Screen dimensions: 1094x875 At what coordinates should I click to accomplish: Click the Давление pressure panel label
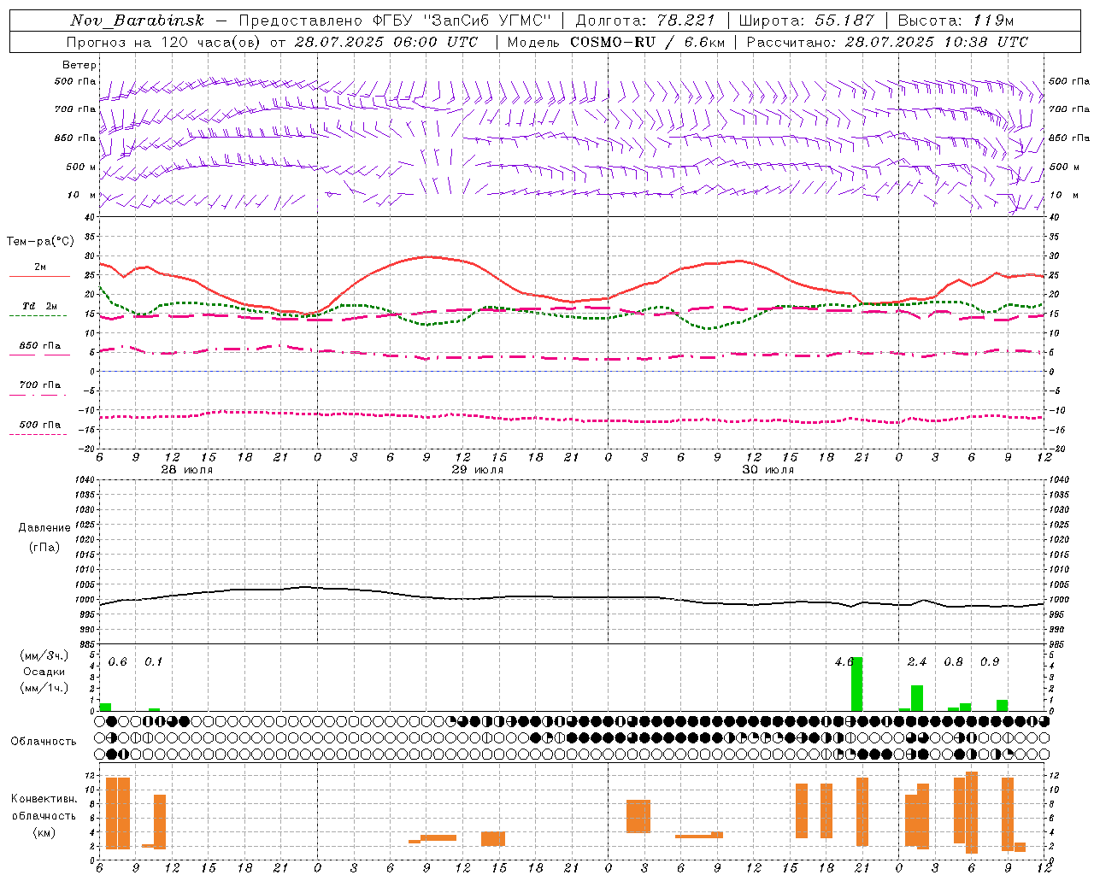coord(44,528)
